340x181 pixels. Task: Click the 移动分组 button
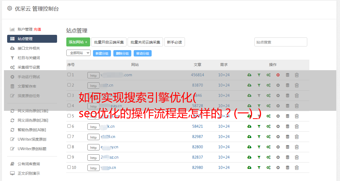[143, 53]
